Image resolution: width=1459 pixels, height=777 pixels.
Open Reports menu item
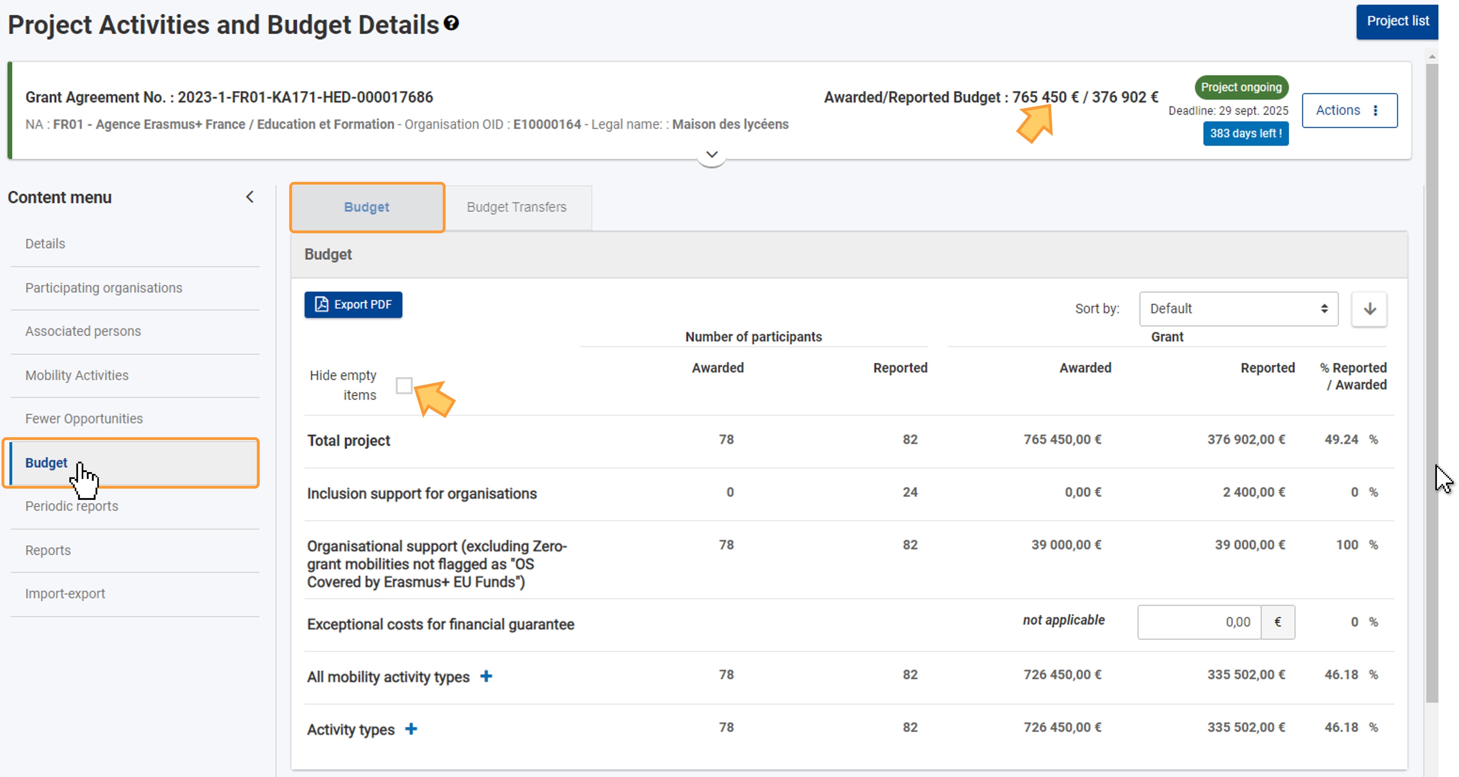point(135,551)
